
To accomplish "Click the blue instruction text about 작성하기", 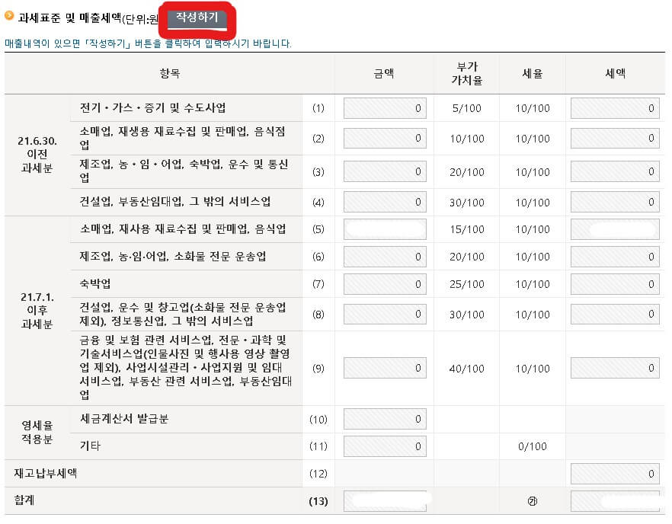I will [148, 43].
